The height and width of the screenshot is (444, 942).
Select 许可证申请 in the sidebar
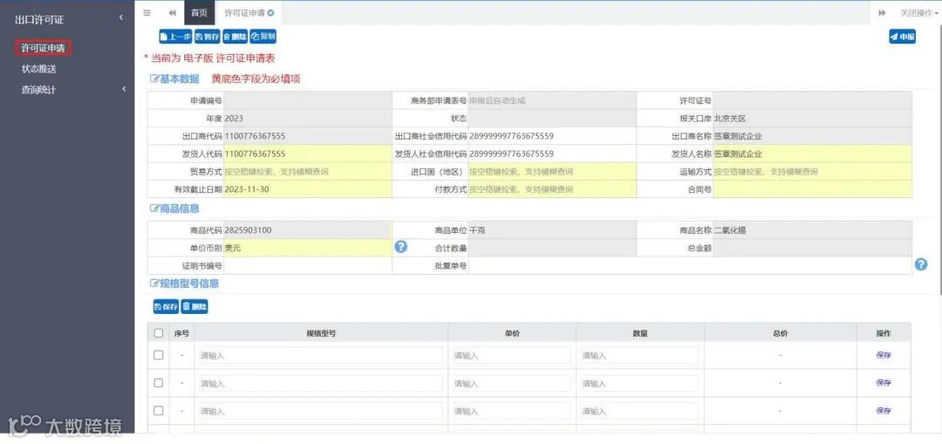tap(43, 47)
